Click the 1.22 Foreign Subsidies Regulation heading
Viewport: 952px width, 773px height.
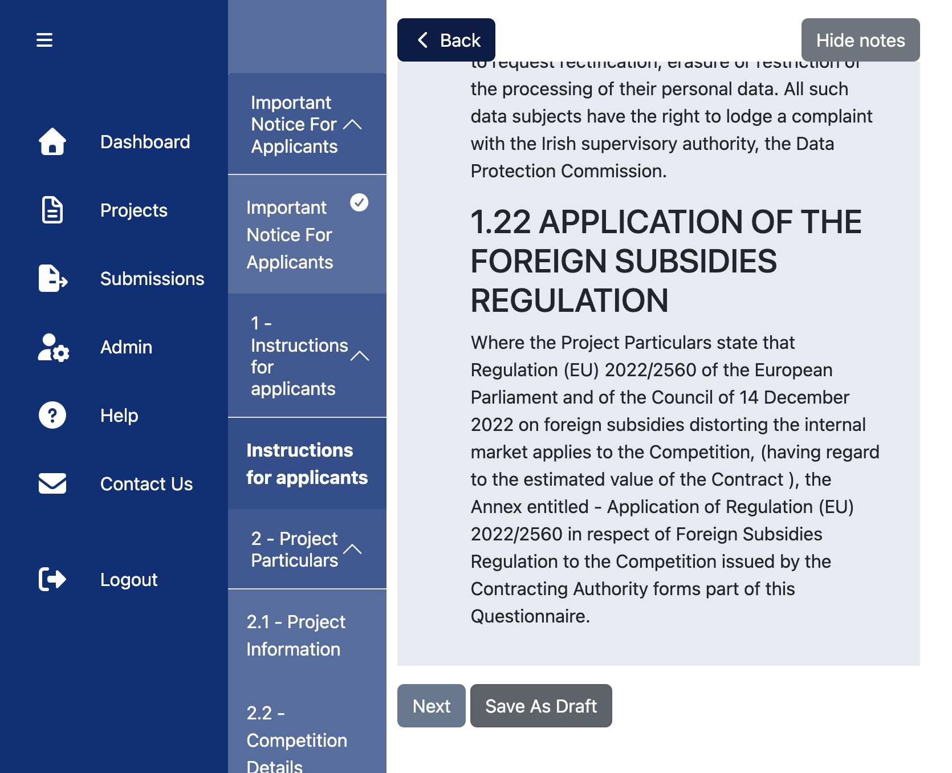click(666, 261)
